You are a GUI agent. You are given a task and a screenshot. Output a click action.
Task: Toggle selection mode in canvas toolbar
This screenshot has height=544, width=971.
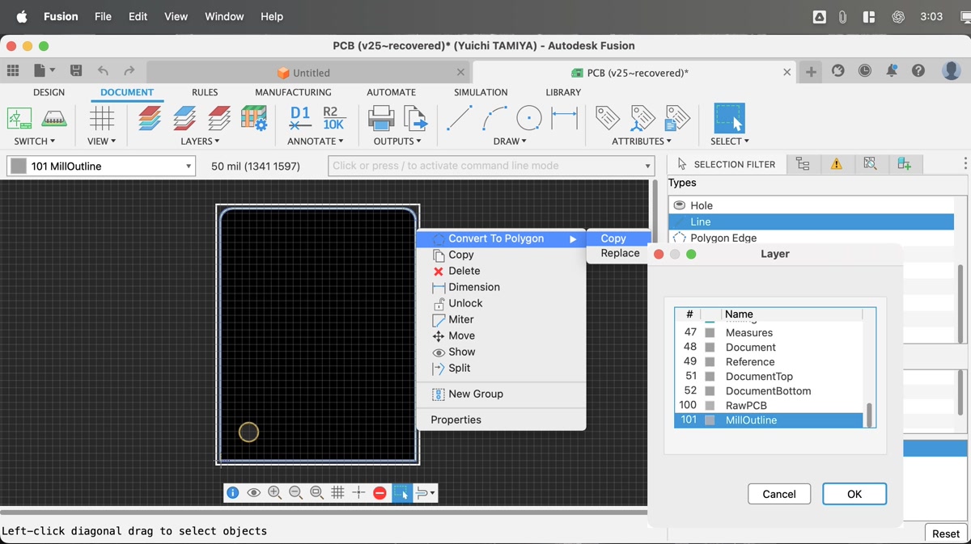(402, 492)
